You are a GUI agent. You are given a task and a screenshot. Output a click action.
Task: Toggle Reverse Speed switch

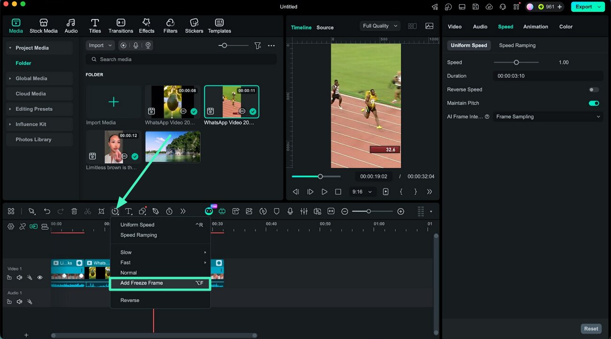point(594,90)
